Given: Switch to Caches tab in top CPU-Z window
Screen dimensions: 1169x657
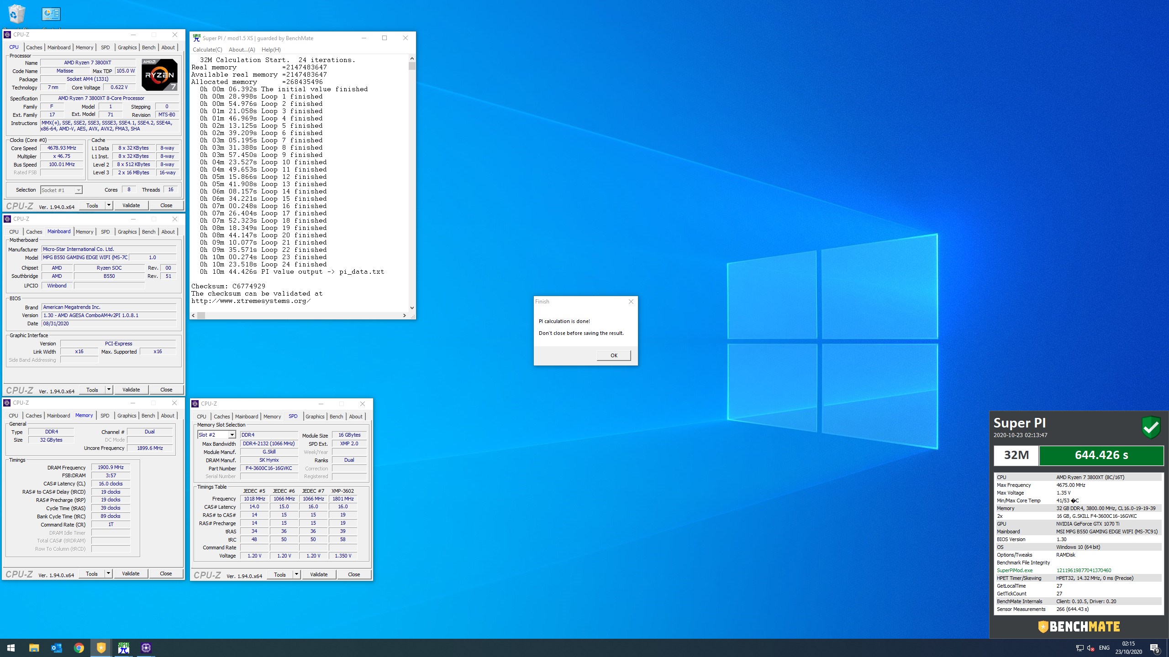Looking at the screenshot, I should coord(34,47).
